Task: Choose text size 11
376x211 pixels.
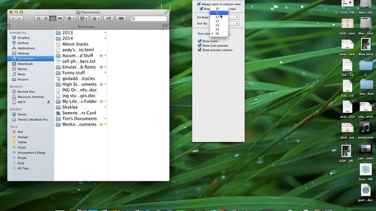Action: [219, 13]
